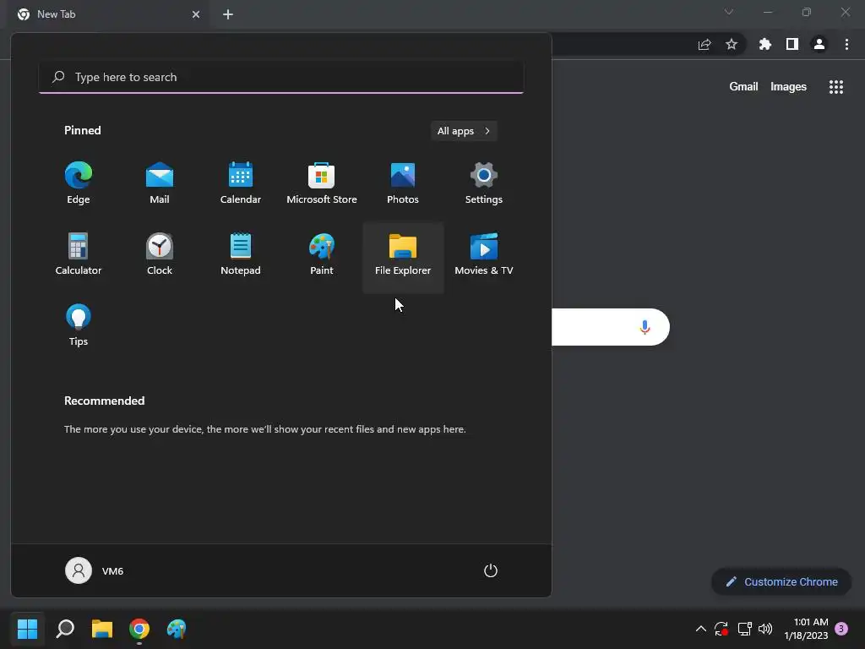Viewport: 865px width, 649px height.
Task: Open the volume speaker control
Action: (765, 629)
